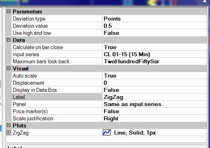210x148 pixels.
Task: Change Panel value Same as input series
Action: pyautogui.click(x=154, y=104)
